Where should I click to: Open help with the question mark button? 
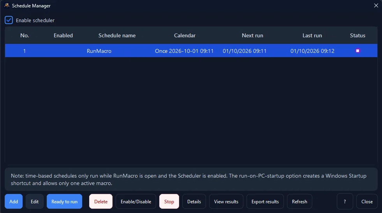(345, 202)
